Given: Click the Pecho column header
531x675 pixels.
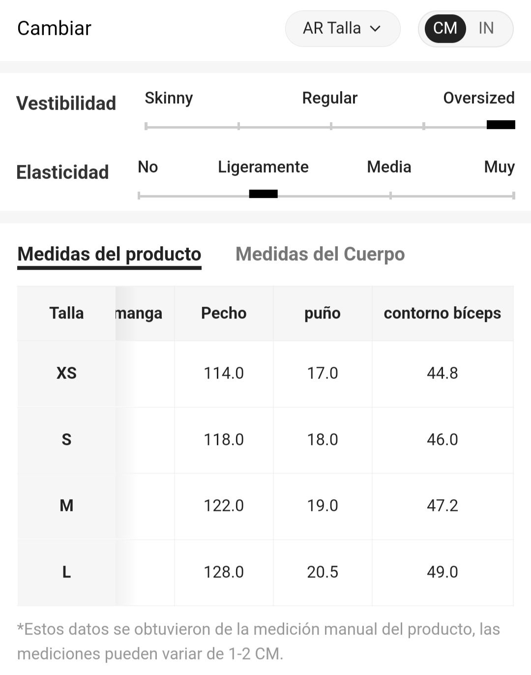Looking at the screenshot, I should point(224,313).
